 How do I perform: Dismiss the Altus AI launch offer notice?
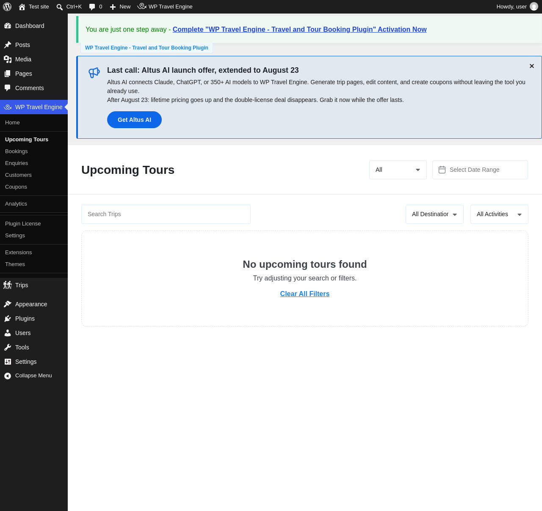[x=532, y=66]
